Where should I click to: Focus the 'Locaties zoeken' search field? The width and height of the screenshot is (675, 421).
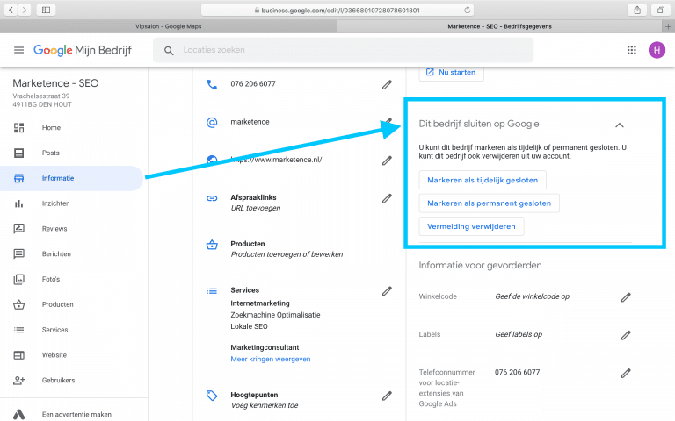[x=352, y=50]
